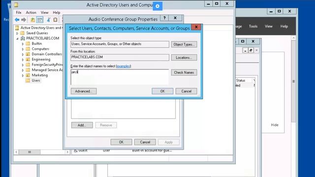This screenshot has height=177, width=315.
Task: Click the Up one level folder icon
Action: pyautogui.click(x=32, y=20)
